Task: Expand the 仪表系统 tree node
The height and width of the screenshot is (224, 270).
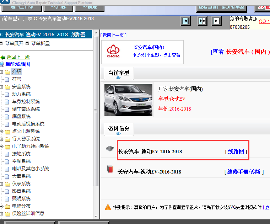Action: tap(1, 184)
